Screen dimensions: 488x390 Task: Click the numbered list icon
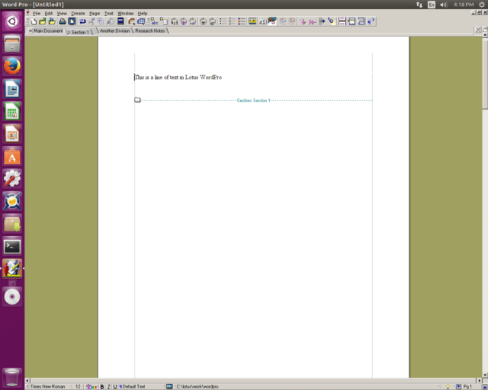[x=232, y=21]
